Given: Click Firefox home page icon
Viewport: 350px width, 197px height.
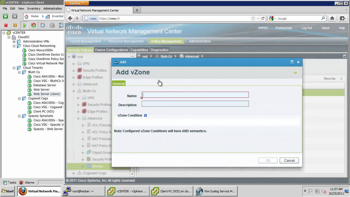Looking at the screenshot, I should (x=332, y=18).
